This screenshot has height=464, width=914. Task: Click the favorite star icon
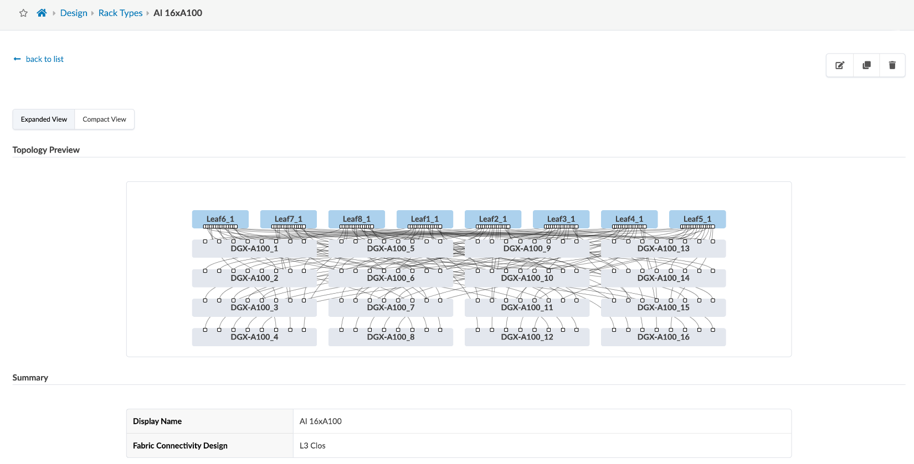click(23, 13)
